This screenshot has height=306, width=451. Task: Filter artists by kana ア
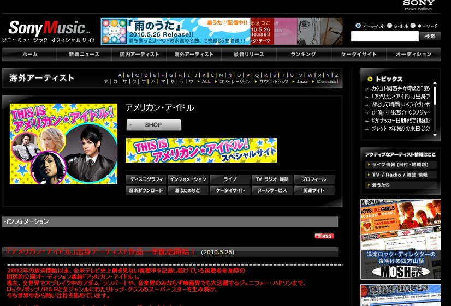point(106,82)
